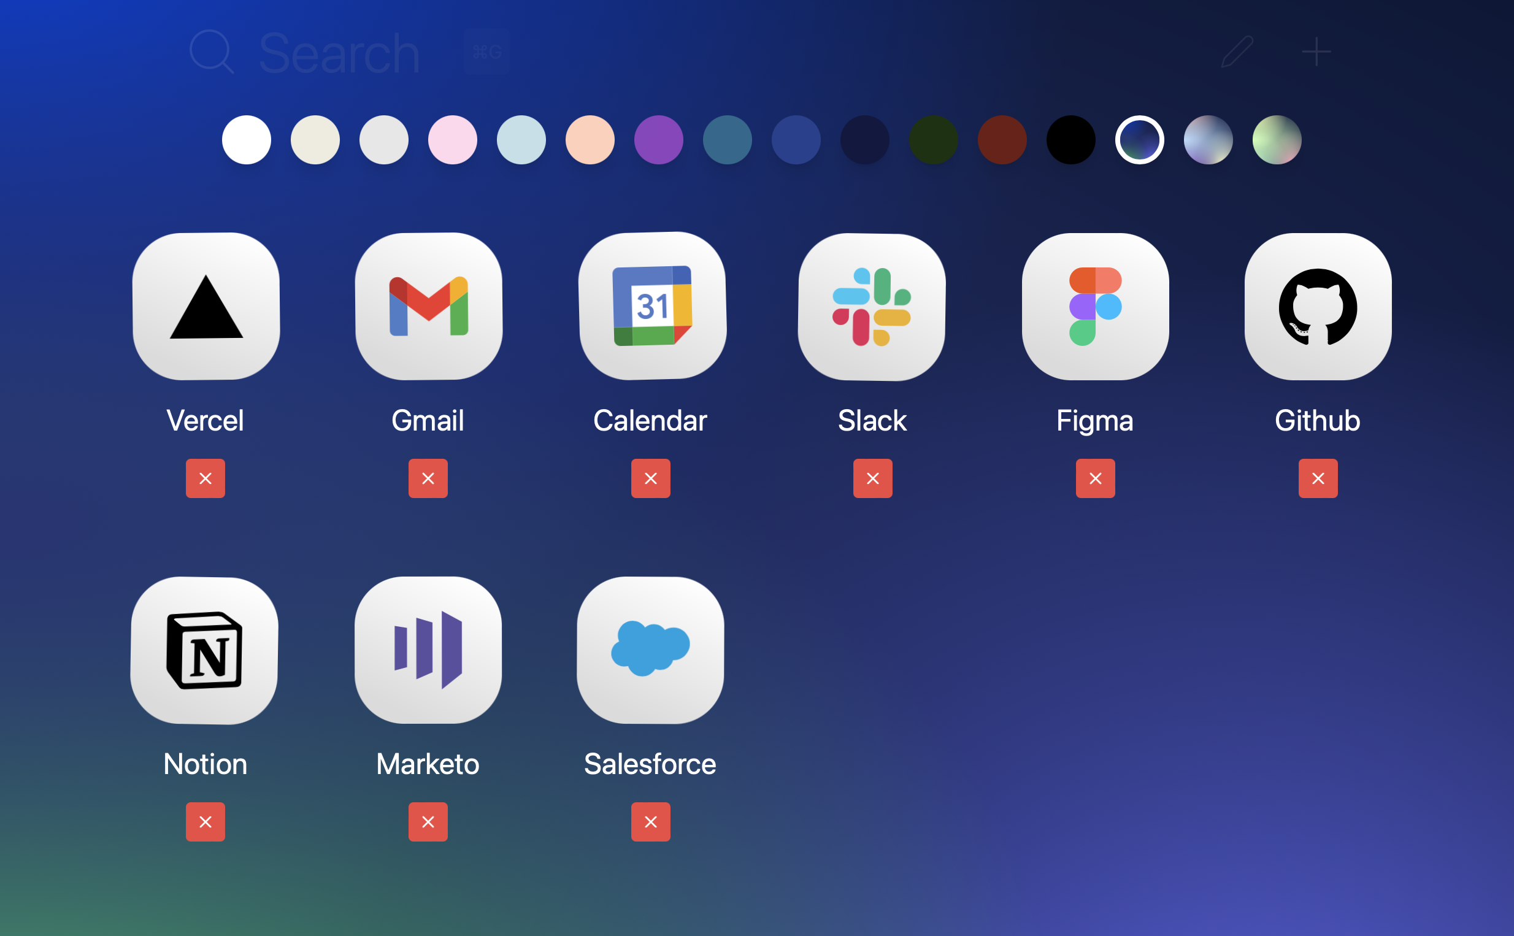
Task: Delete the Gmail shortcut
Action: click(427, 478)
